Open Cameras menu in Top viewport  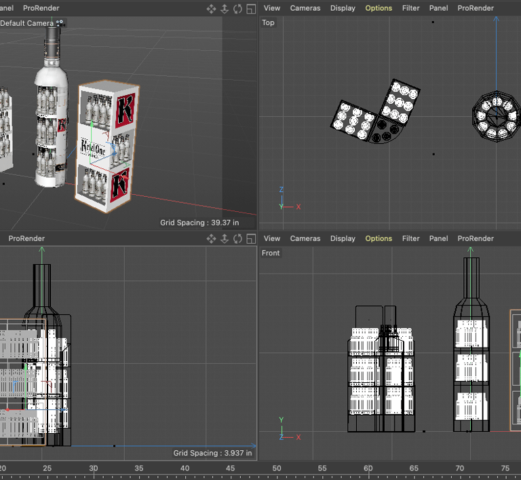click(x=305, y=8)
